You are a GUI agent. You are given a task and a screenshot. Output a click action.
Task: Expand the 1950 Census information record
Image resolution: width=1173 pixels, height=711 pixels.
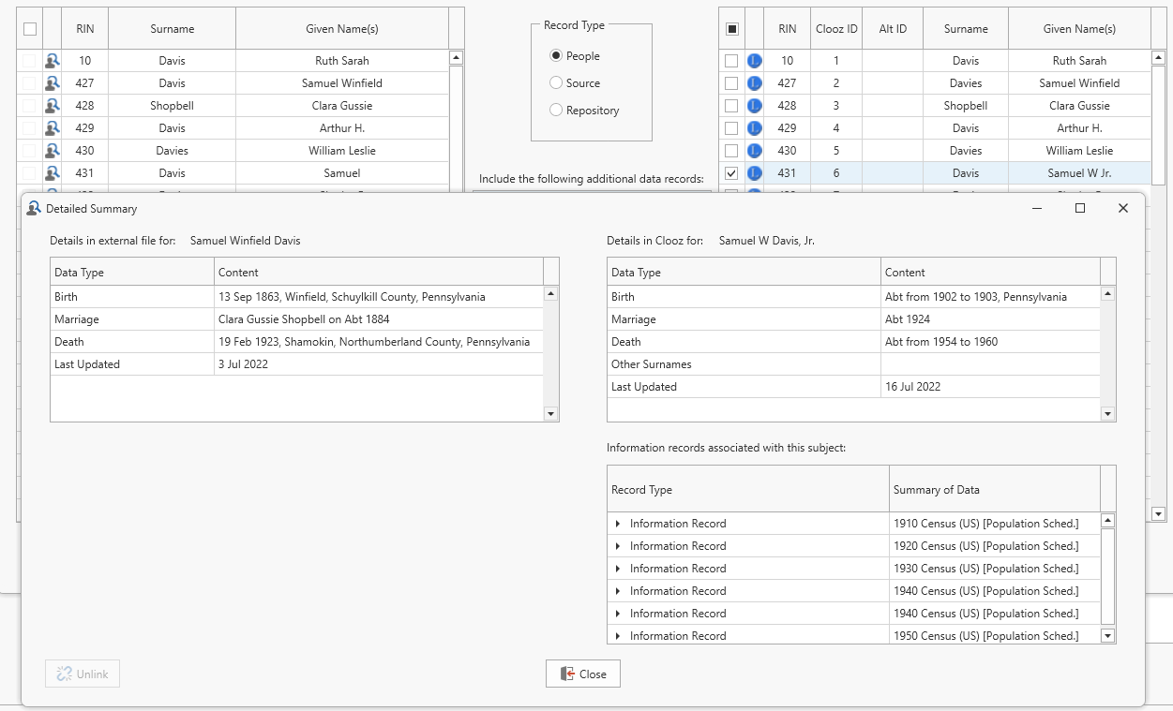point(618,636)
